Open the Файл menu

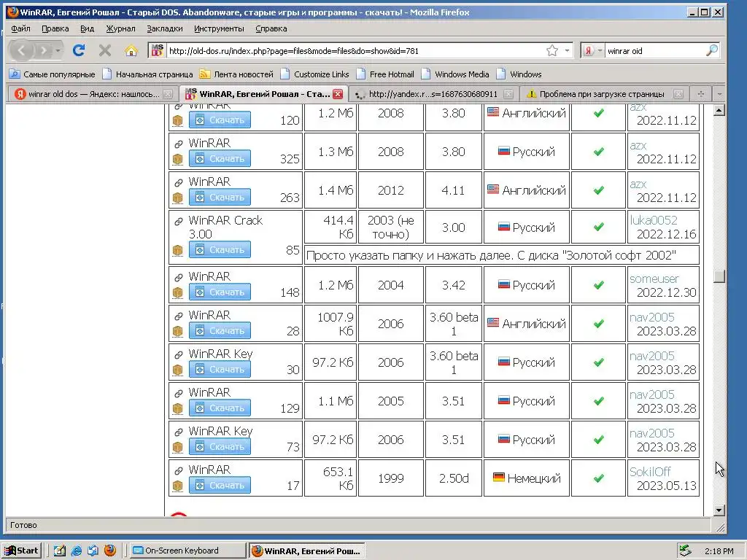click(20, 28)
